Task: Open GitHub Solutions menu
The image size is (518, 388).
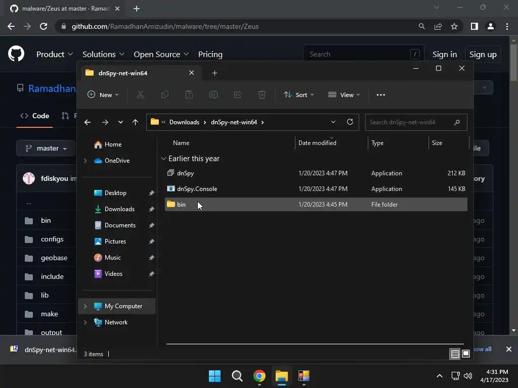Action: (x=103, y=55)
